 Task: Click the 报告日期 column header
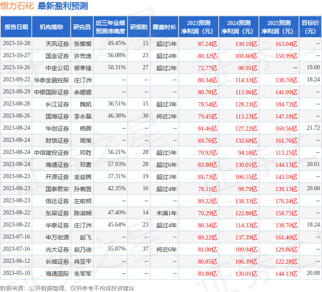click(x=16, y=27)
